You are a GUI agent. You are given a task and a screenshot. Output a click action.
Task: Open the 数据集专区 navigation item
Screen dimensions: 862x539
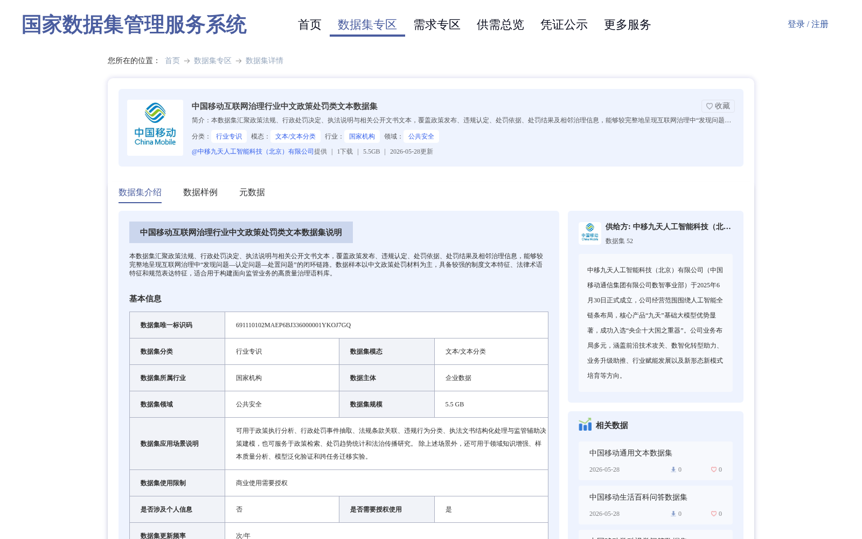pyautogui.click(x=367, y=25)
